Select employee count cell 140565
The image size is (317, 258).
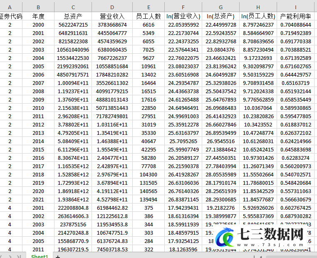pos(149,191)
